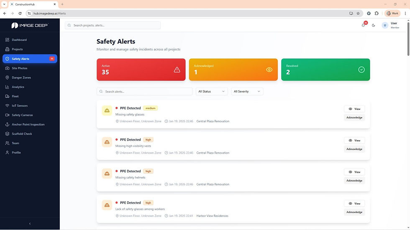Click the Safety Cameras camera icon
410x230 pixels.
(7, 115)
